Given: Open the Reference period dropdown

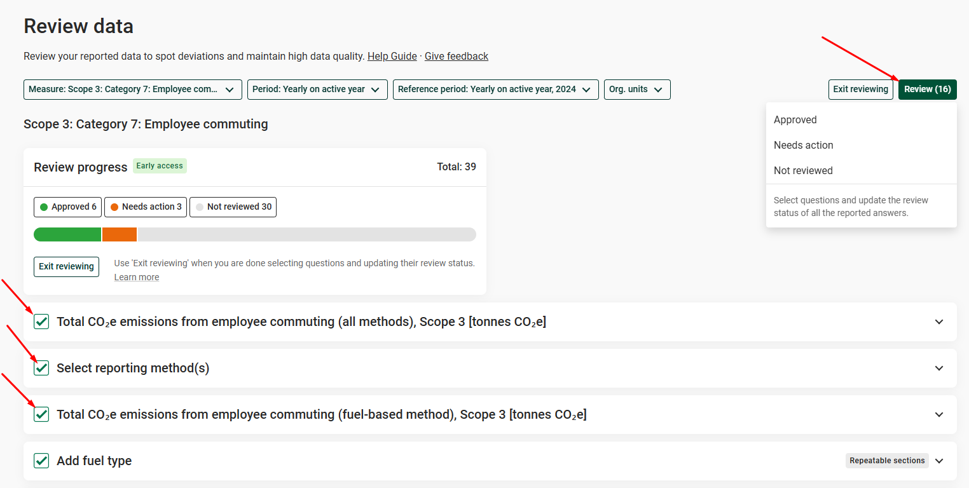Looking at the screenshot, I should pos(495,90).
